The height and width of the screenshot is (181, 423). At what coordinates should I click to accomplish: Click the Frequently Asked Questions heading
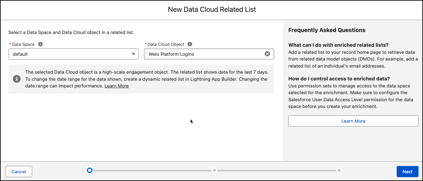pyautogui.click(x=327, y=30)
